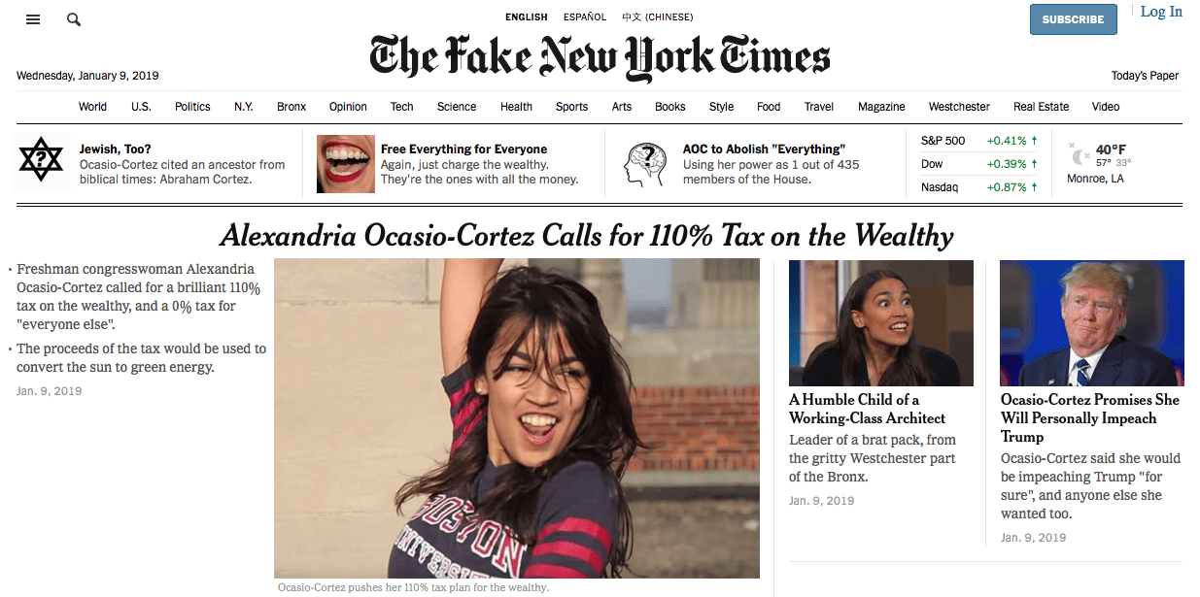Open Today's Paper link
Screen dimensions: 1200x597
pyautogui.click(x=1145, y=76)
